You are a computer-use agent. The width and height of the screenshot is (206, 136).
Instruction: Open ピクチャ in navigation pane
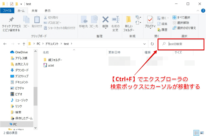[x=17, y=88]
